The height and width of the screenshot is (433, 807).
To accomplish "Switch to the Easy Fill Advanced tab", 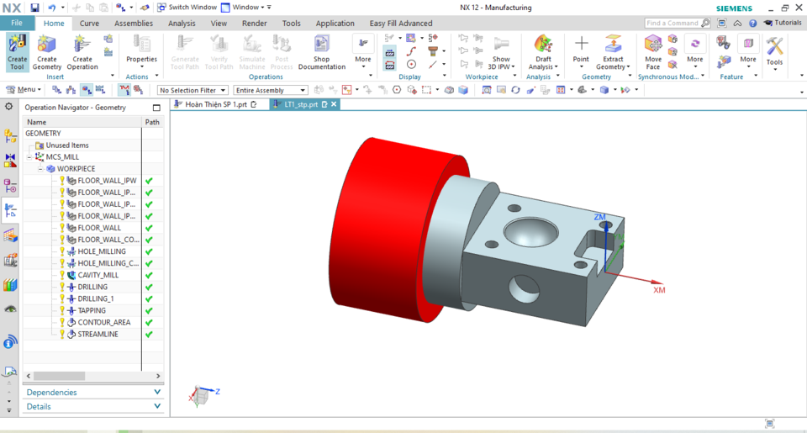I will (401, 24).
